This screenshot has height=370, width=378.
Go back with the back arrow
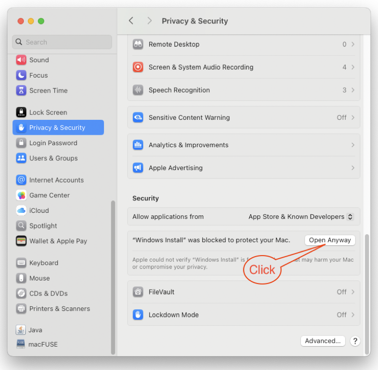(x=131, y=21)
